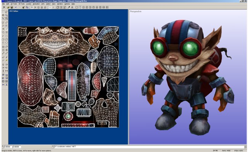Screen dimensions: 251x152
Task: Click the Save disk icon in toolbar
Action: 12,7
